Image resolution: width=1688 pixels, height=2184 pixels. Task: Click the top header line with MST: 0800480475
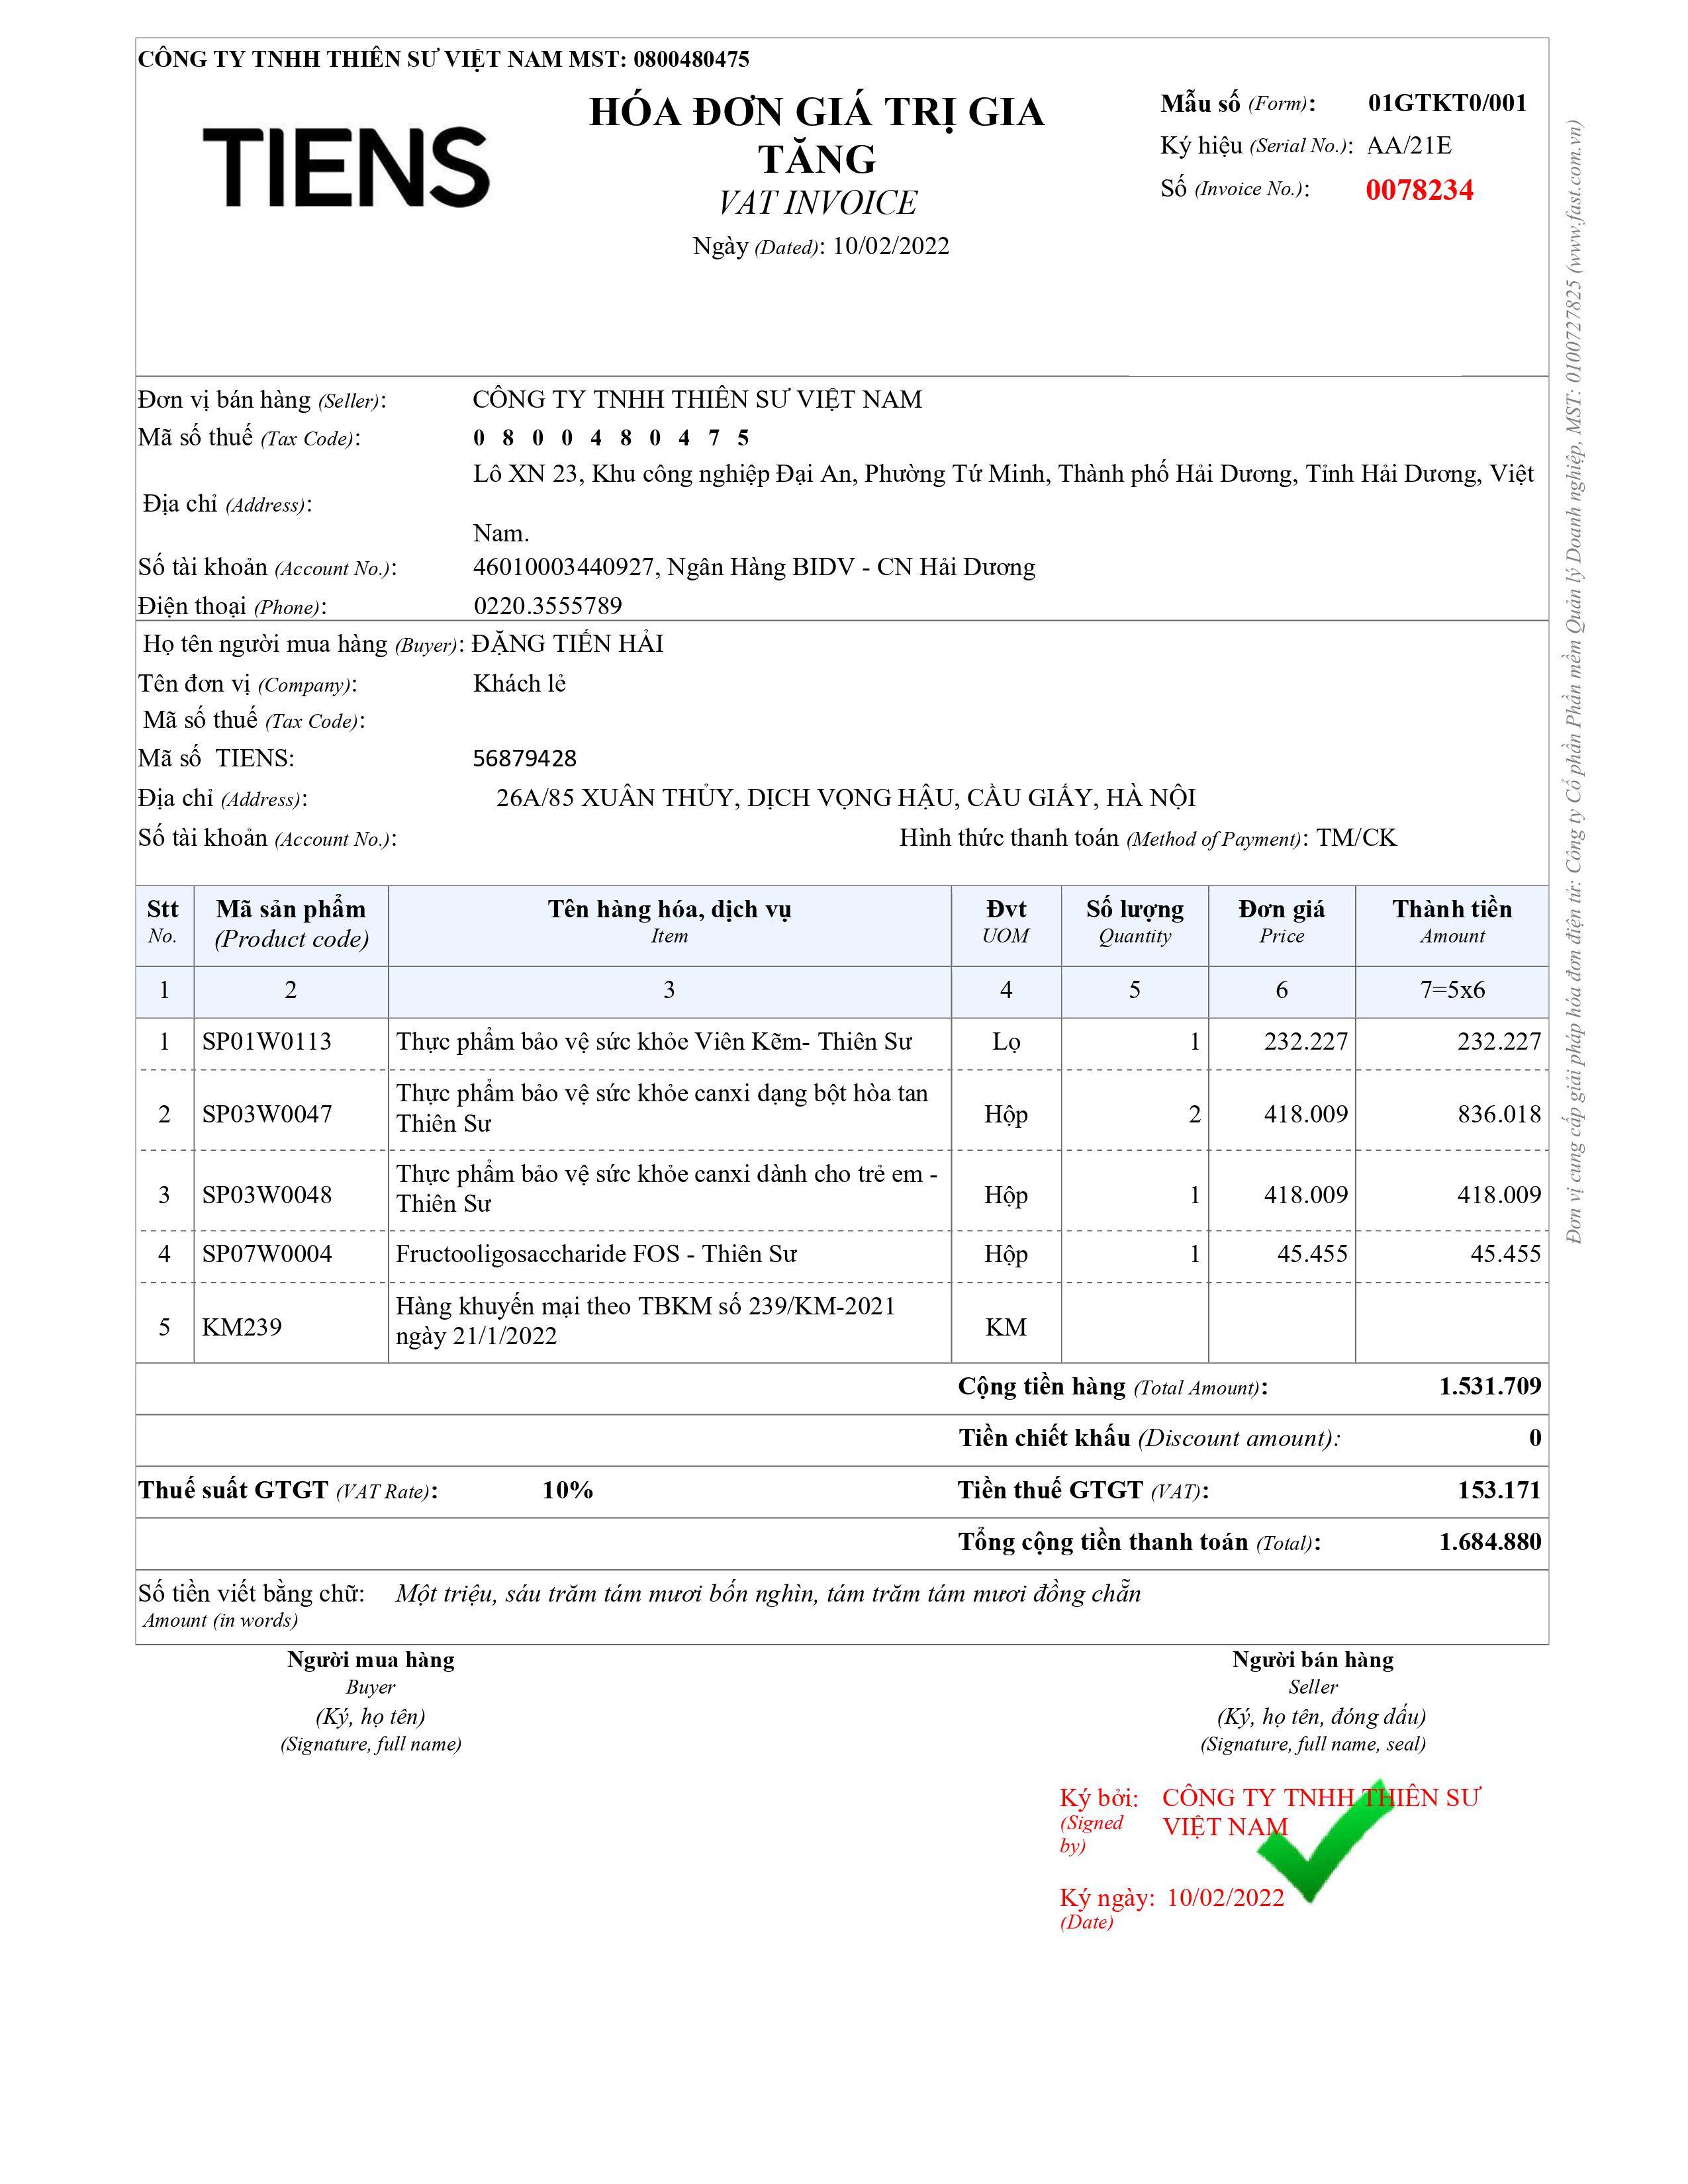[x=443, y=59]
